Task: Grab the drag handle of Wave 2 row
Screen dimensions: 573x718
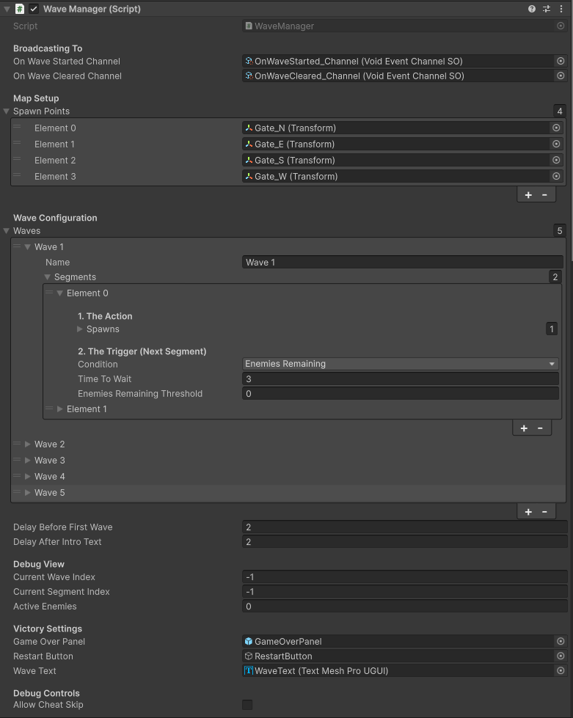Action: point(17,443)
